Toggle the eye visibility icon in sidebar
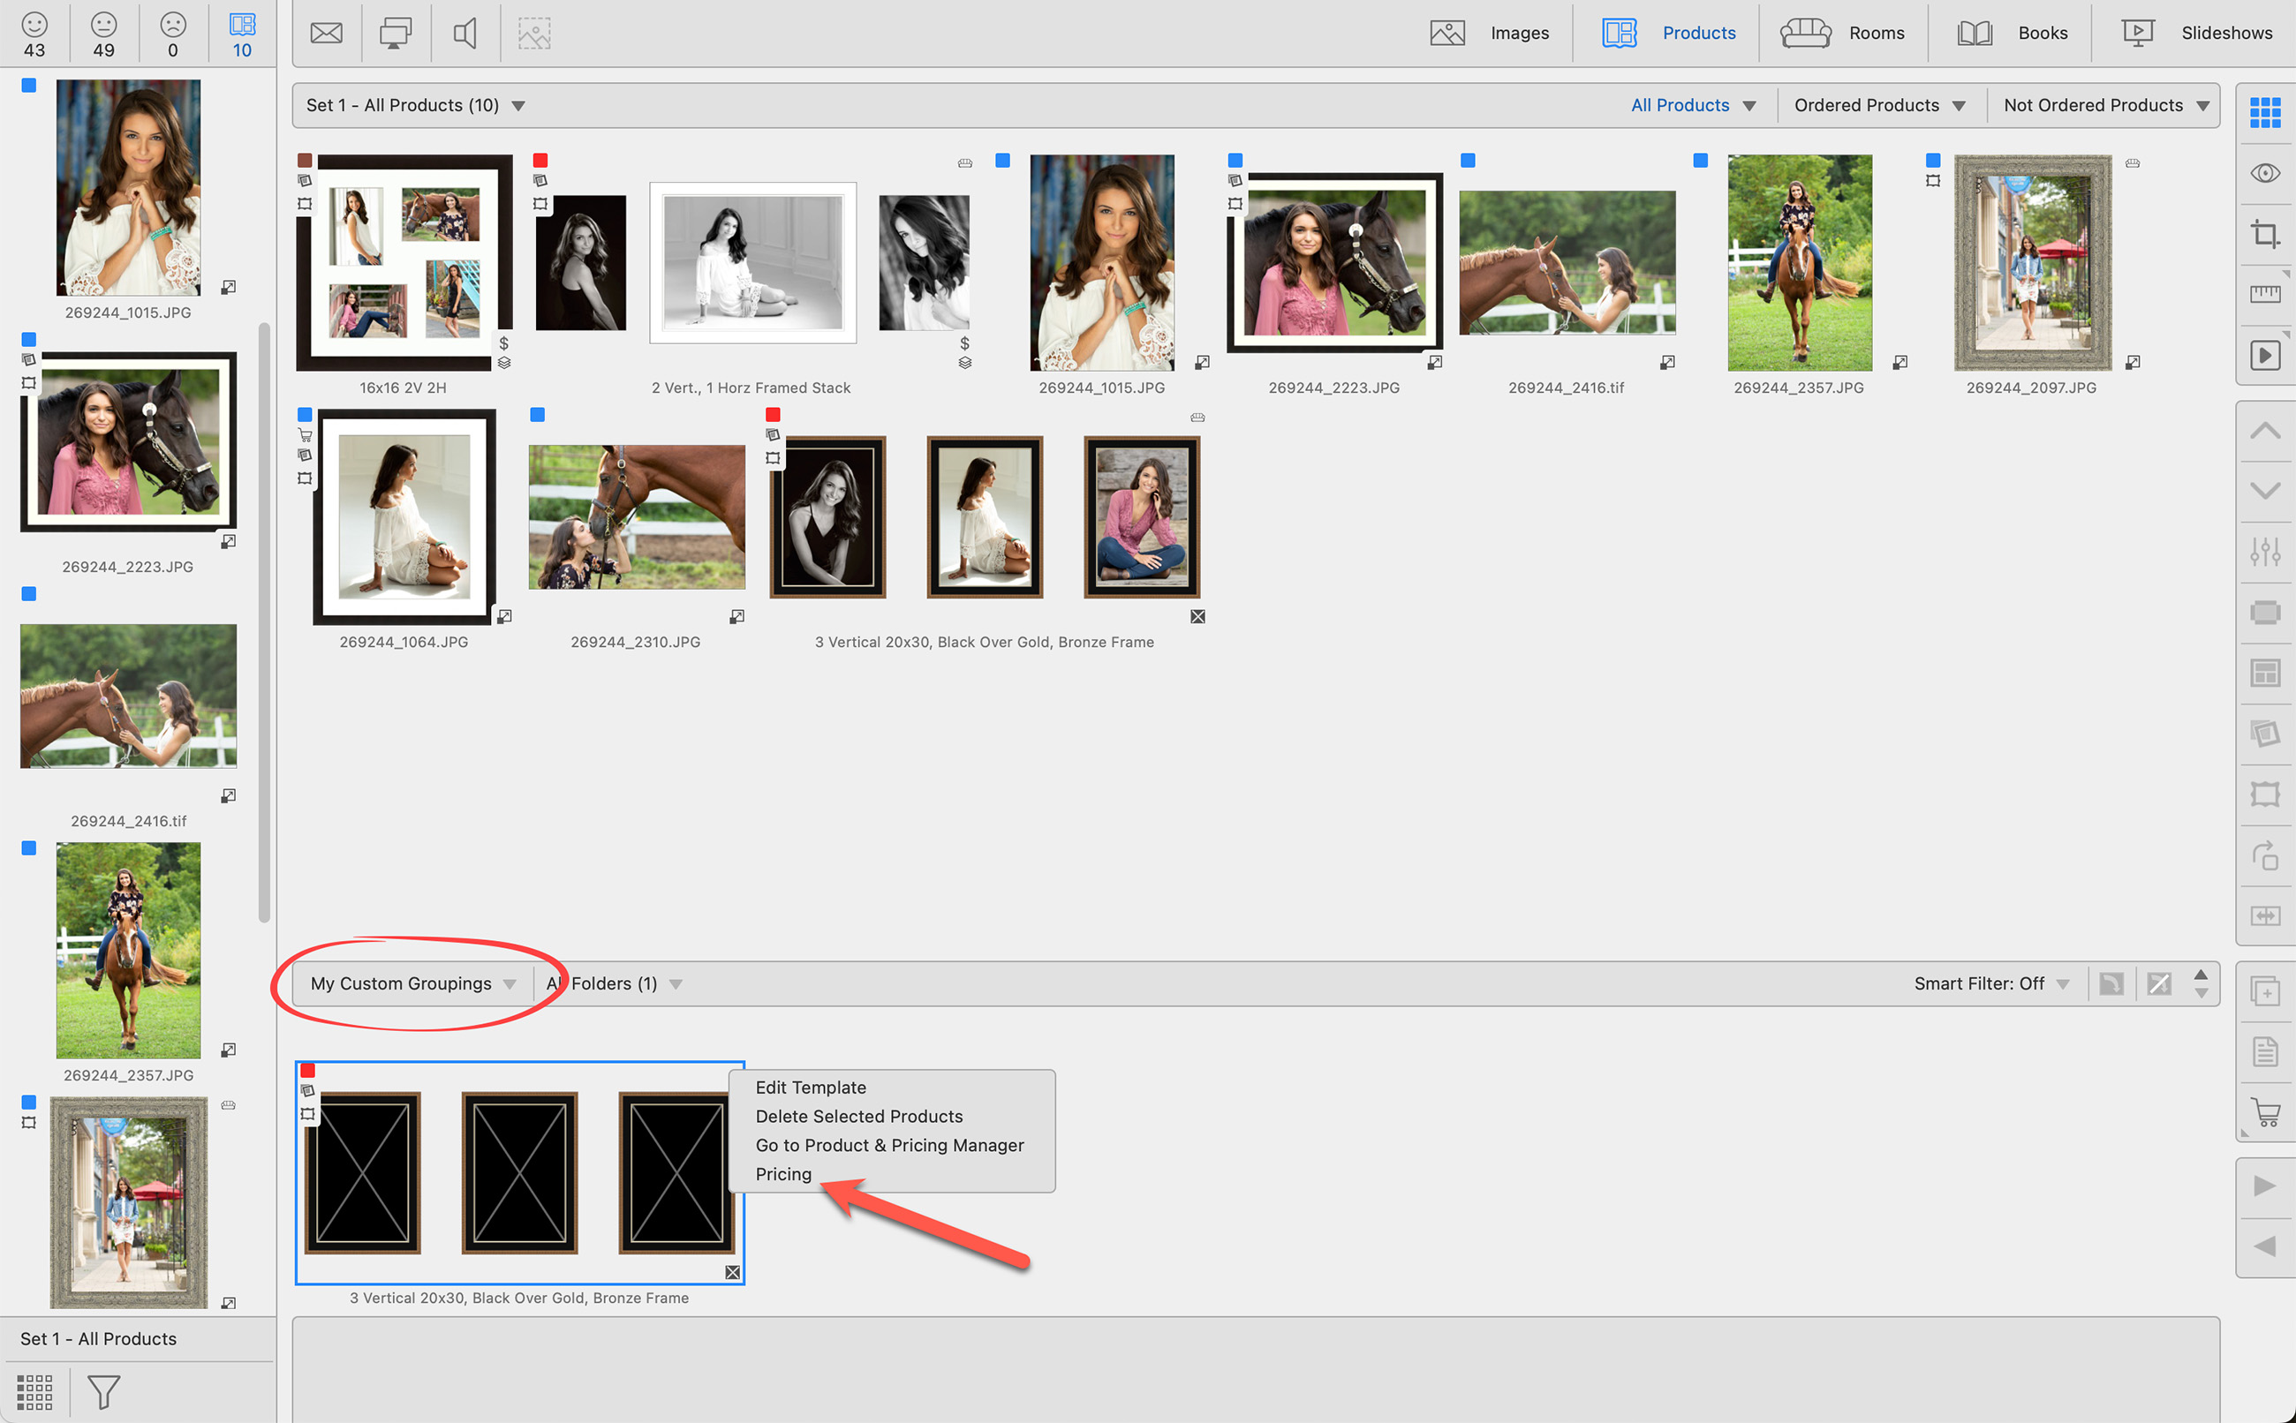Image resolution: width=2296 pixels, height=1423 pixels. pyautogui.click(x=2265, y=173)
